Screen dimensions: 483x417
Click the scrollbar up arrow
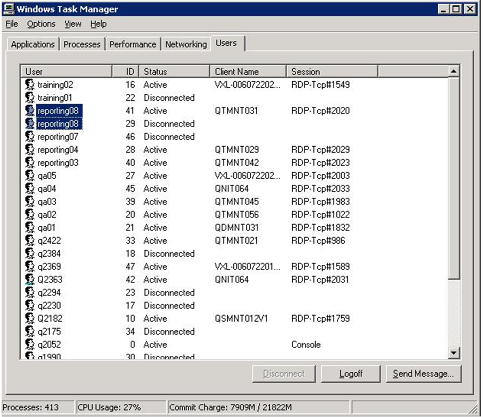click(454, 71)
